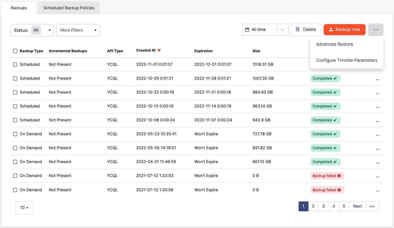Click the trash icon in Delete button
The width and height of the screenshot is (394, 228).
[298, 29]
